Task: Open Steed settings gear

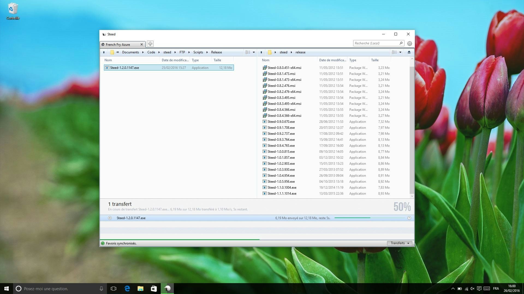Action: (x=409, y=44)
